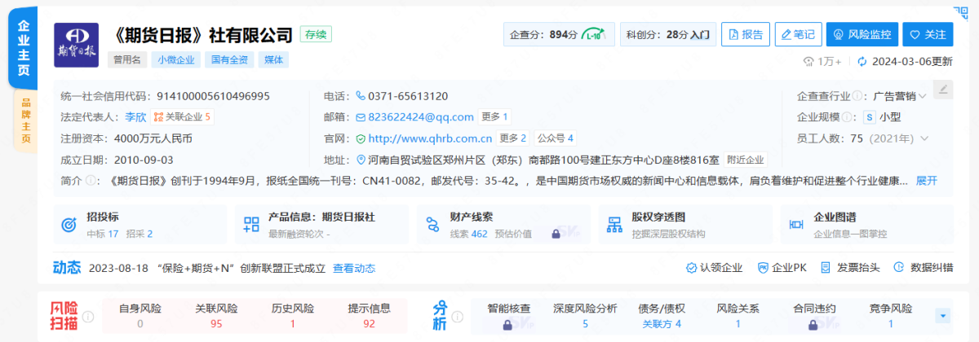Open legal representative 李欣 link
This screenshot has width=979, height=342.
tap(135, 117)
